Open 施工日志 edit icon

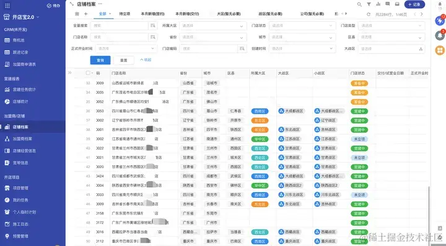coord(7,224)
